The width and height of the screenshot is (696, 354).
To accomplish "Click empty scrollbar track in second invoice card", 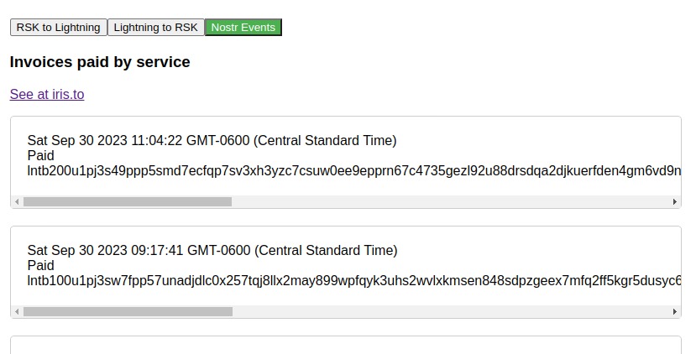I will [x=451, y=312].
